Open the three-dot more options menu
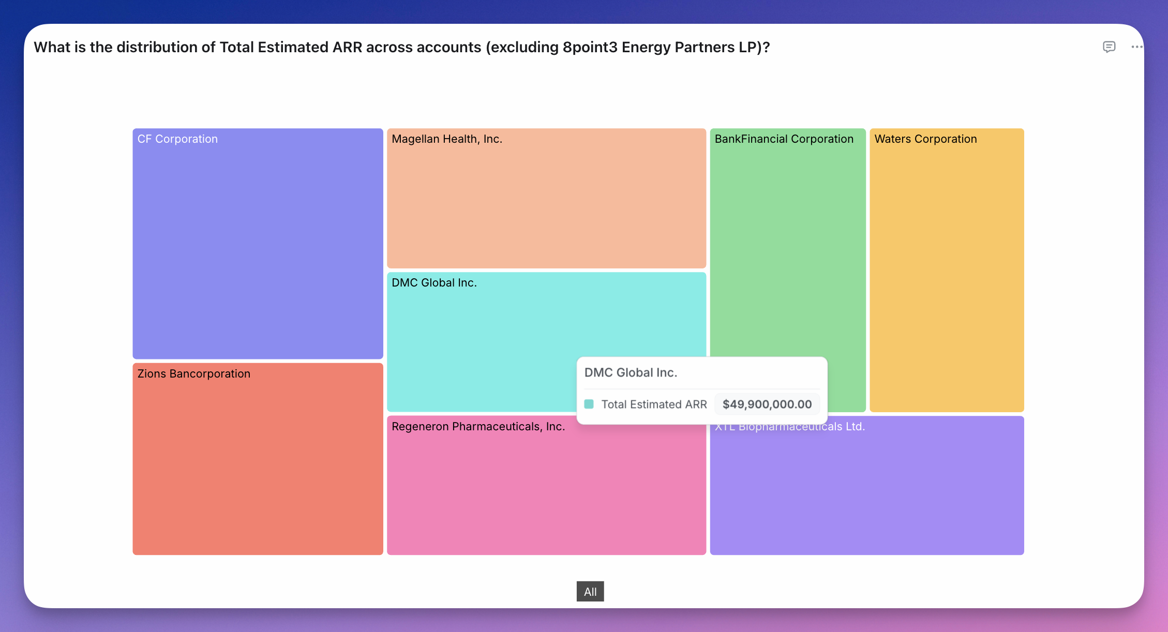The width and height of the screenshot is (1168, 632). 1136,47
